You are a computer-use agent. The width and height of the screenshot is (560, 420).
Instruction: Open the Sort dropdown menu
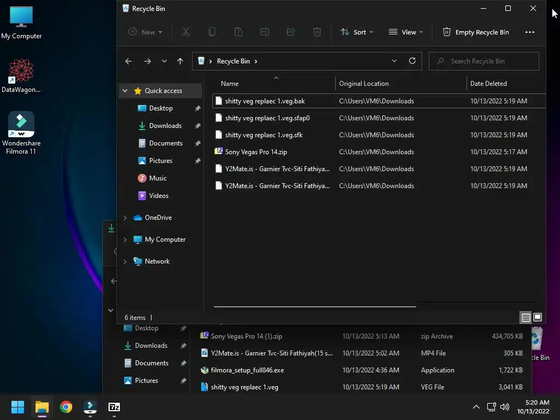pos(357,32)
